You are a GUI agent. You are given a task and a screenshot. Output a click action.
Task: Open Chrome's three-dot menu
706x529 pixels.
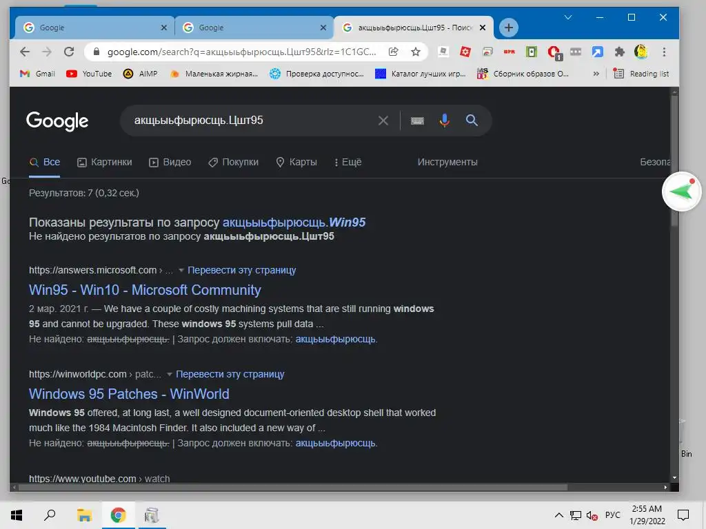click(x=664, y=52)
